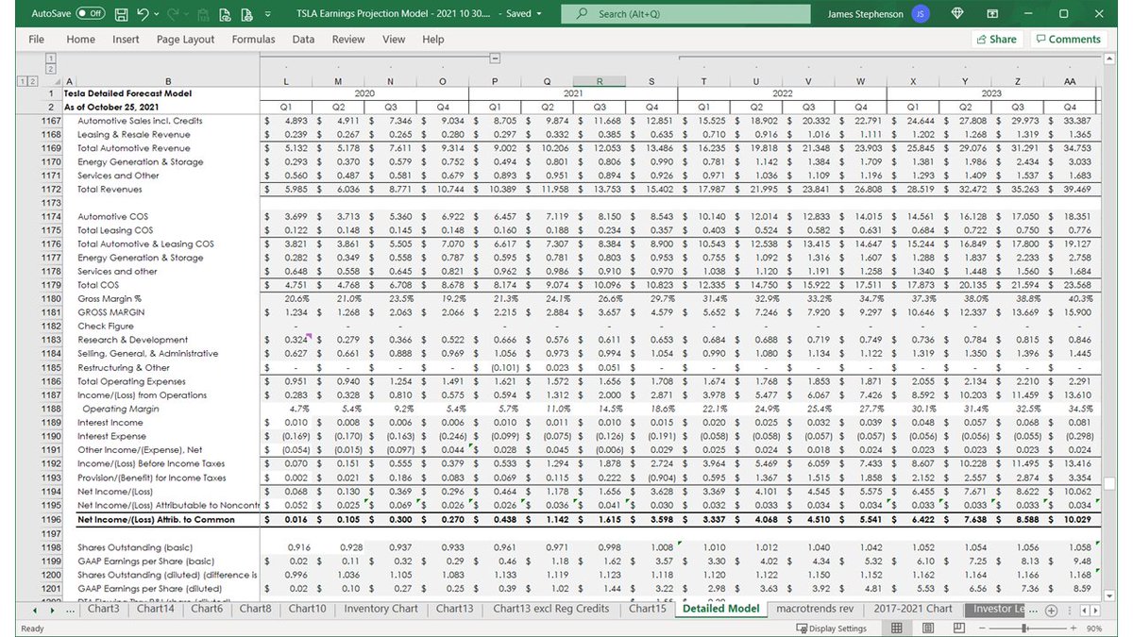Switch to Chart13 excl Reg Credits sheet

pyautogui.click(x=550, y=609)
